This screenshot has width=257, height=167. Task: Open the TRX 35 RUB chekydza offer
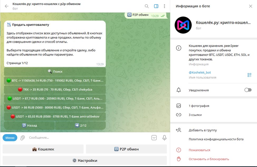tap(55, 89)
